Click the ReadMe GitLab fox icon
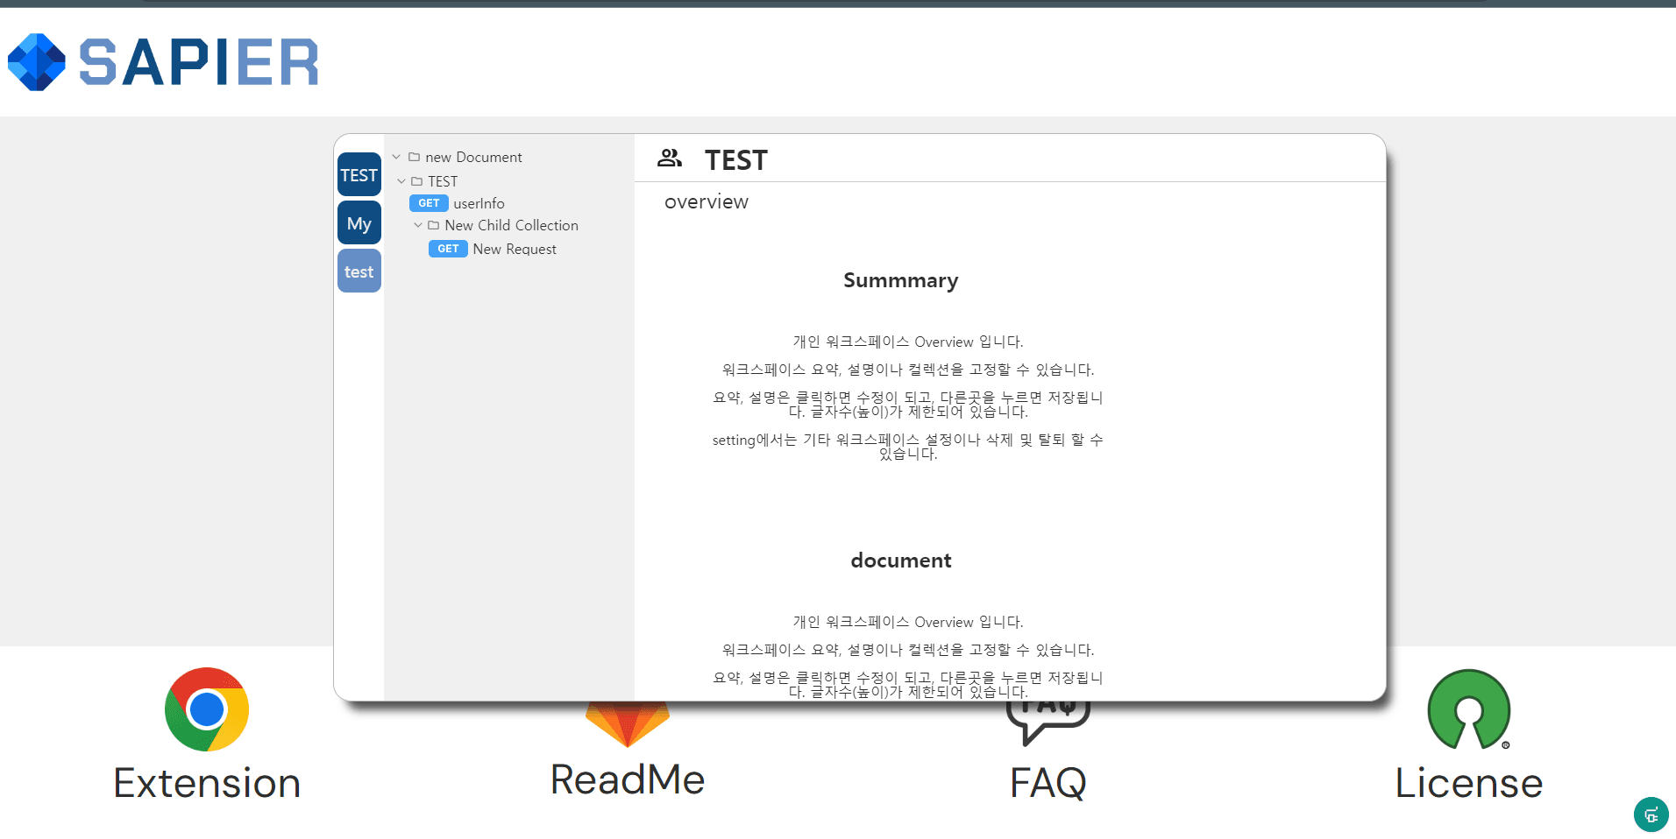The width and height of the screenshot is (1676, 839). [628, 724]
